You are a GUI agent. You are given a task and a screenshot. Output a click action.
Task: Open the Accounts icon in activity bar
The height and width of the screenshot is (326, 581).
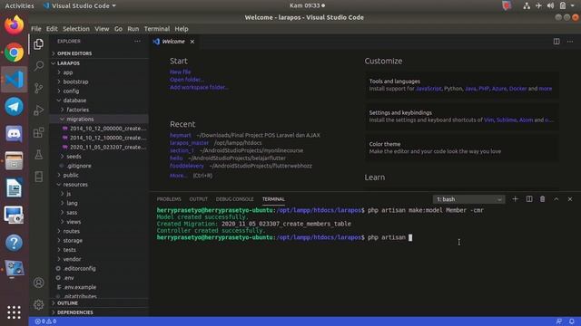tap(38, 283)
